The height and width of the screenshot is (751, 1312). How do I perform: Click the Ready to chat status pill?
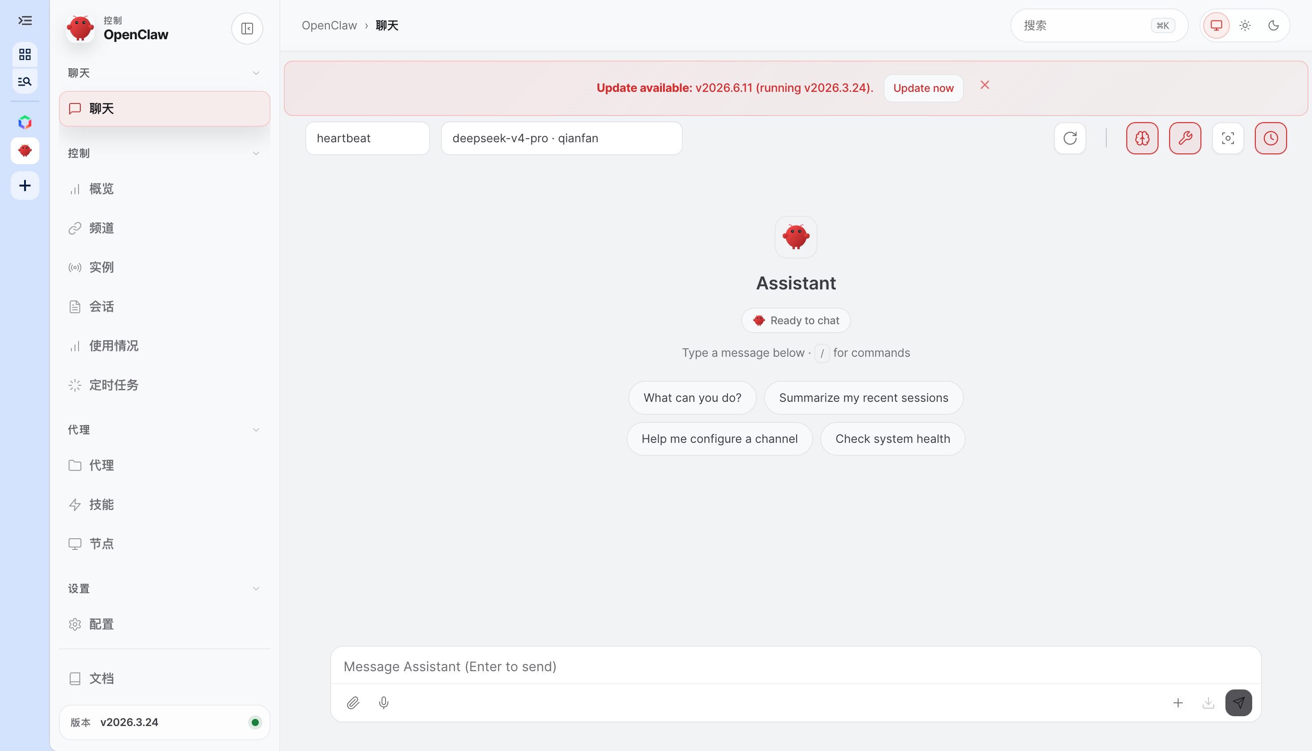point(796,320)
